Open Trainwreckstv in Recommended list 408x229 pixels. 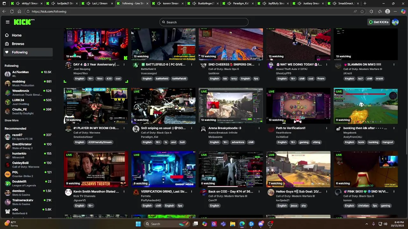(x=28, y=202)
